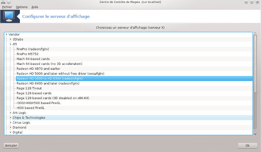
Task: Collapse the Vendor tree root
Action: tap(7, 35)
